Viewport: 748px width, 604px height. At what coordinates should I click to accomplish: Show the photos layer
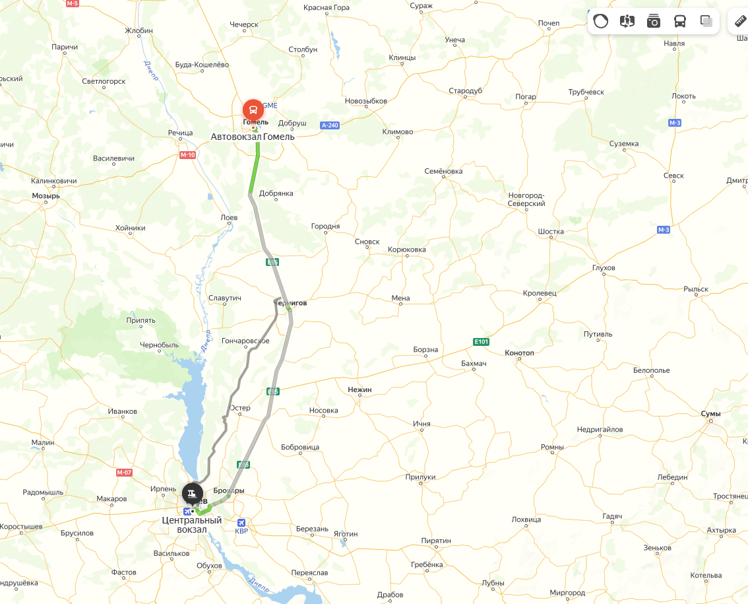click(x=654, y=21)
